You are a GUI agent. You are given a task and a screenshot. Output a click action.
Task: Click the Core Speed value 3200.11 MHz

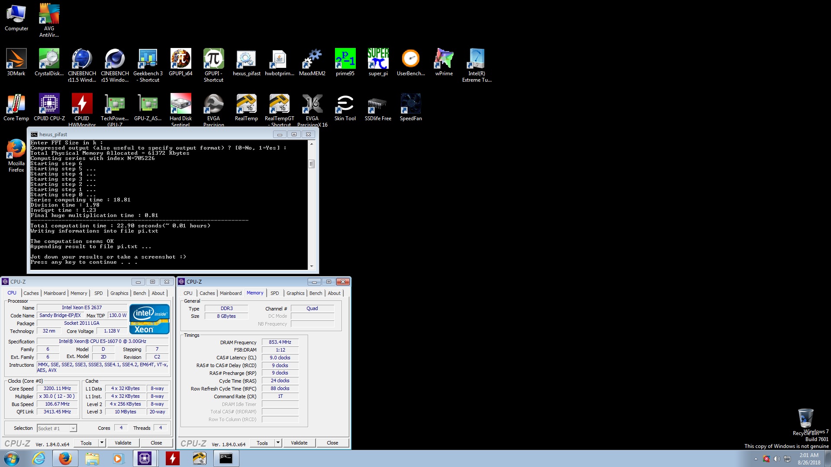coord(57,389)
